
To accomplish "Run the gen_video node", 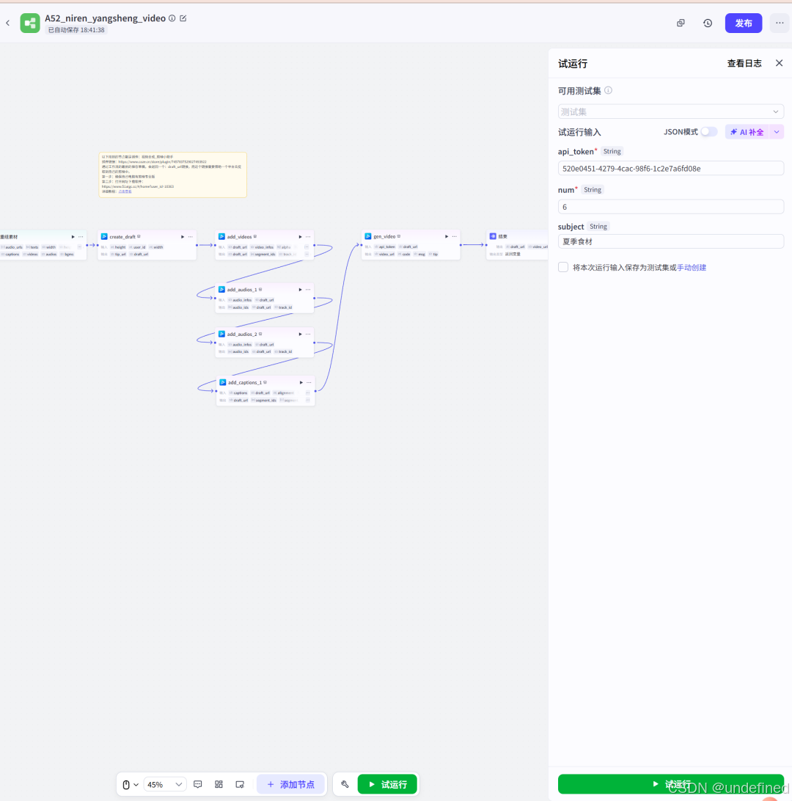I will pyautogui.click(x=447, y=236).
